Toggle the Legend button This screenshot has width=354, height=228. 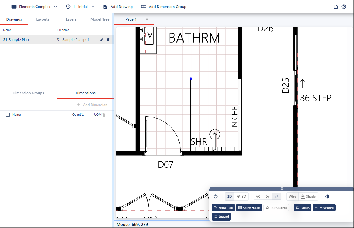[x=221, y=217]
